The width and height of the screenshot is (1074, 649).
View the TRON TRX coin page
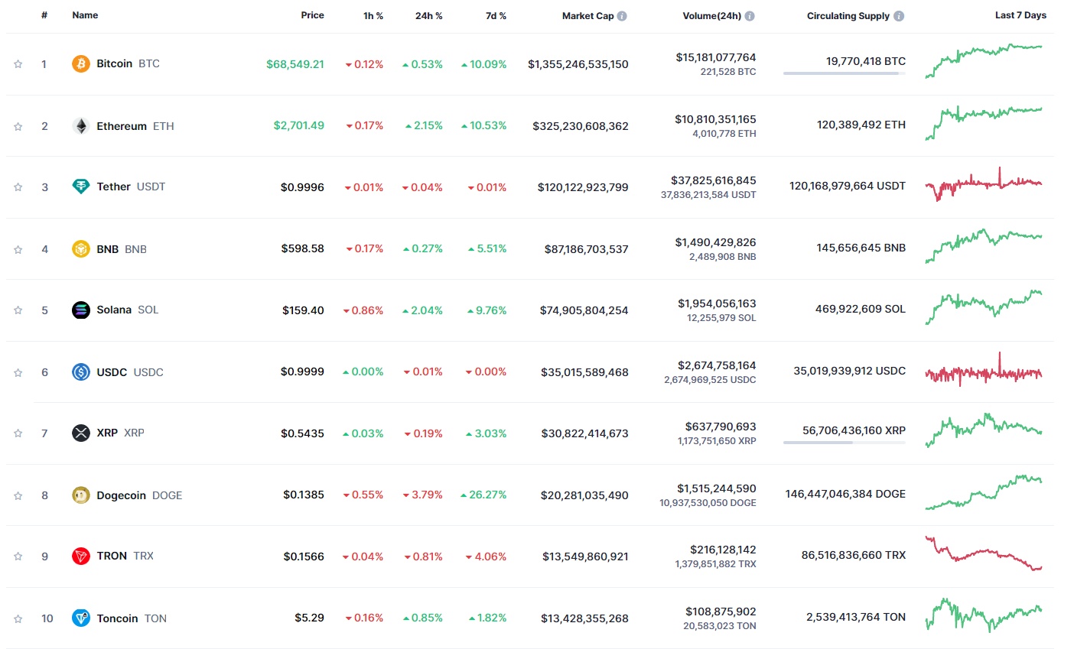[125, 556]
